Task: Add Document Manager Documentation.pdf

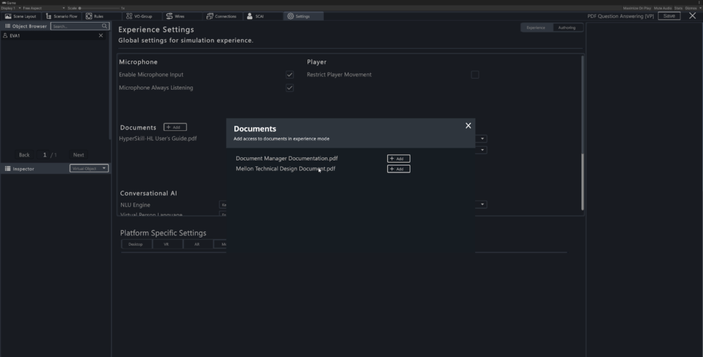Action: [398, 159]
